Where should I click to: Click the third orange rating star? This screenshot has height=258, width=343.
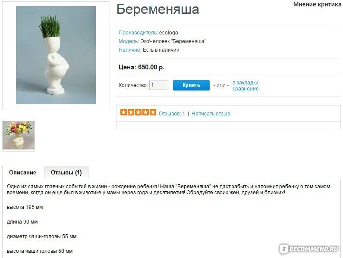tap(138, 112)
